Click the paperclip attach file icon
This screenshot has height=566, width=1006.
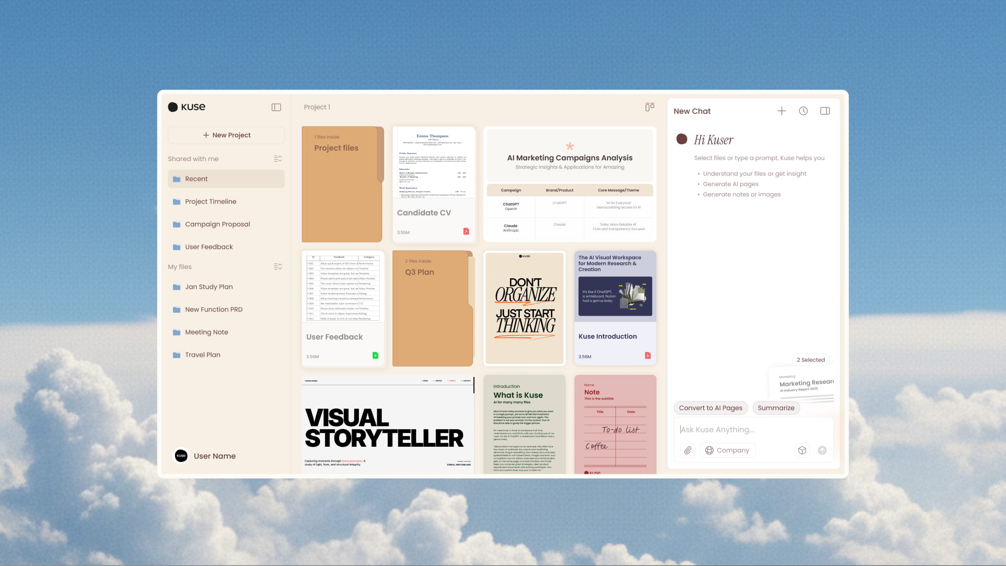click(x=687, y=450)
